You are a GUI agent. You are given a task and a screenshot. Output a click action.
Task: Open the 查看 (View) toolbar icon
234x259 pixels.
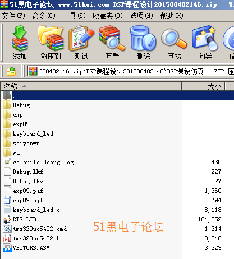(x=112, y=43)
